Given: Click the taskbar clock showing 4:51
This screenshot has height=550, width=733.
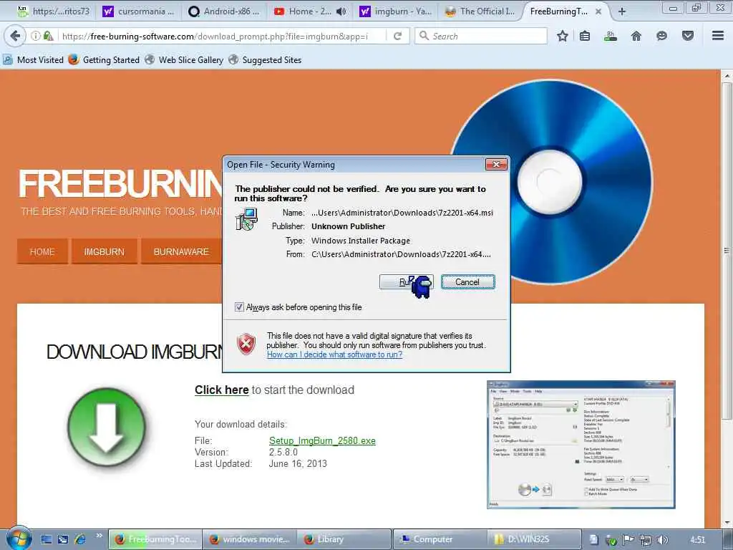Looking at the screenshot, I should click(x=697, y=540).
